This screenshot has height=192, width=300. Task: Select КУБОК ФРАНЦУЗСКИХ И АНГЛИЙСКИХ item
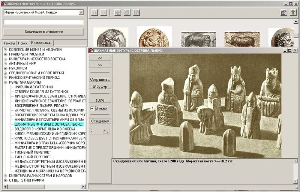[x=50, y=133]
